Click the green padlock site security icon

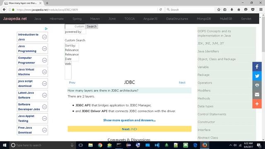13,10
